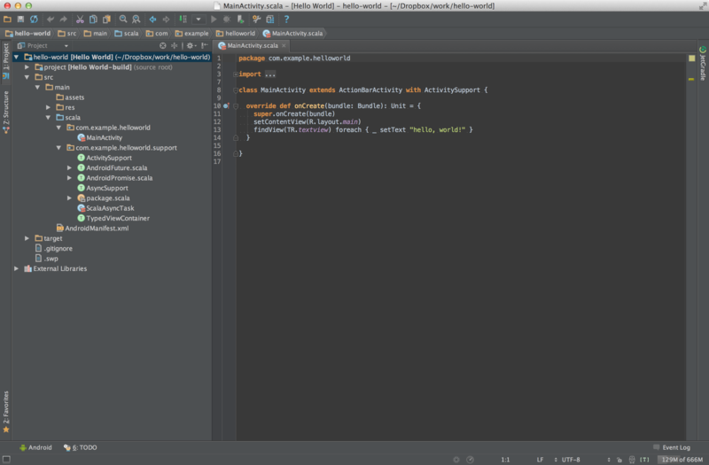Click the UTF-8 encoding selector
Image resolution: width=709 pixels, height=465 pixels.
tap(571, 460)
